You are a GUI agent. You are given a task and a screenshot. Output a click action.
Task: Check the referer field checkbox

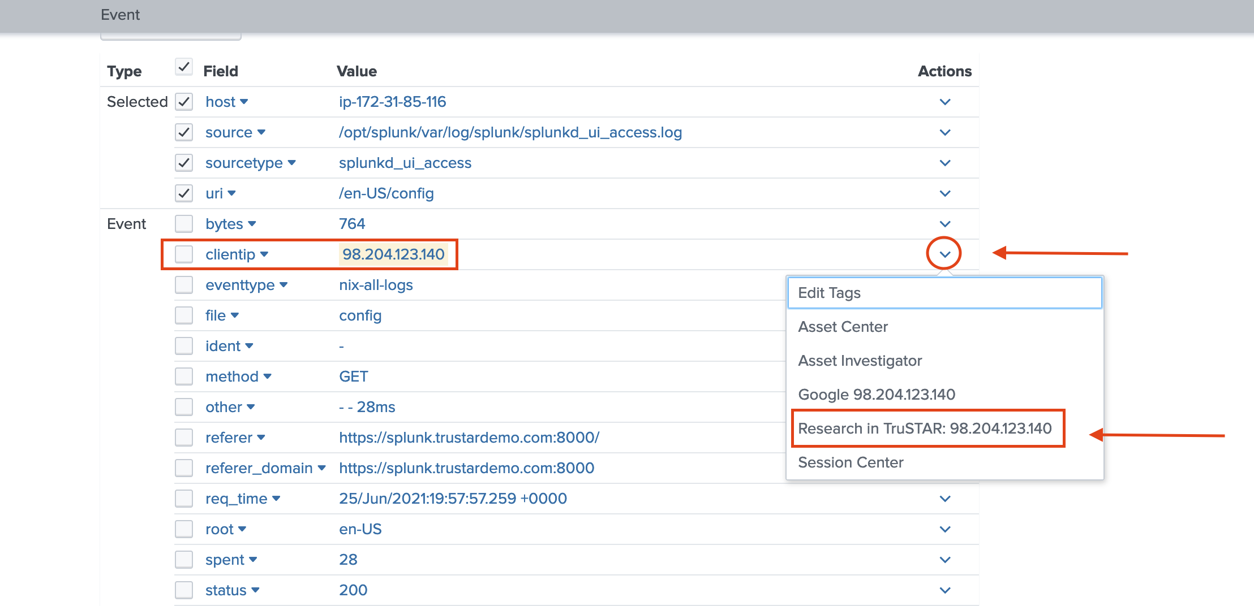184,438
